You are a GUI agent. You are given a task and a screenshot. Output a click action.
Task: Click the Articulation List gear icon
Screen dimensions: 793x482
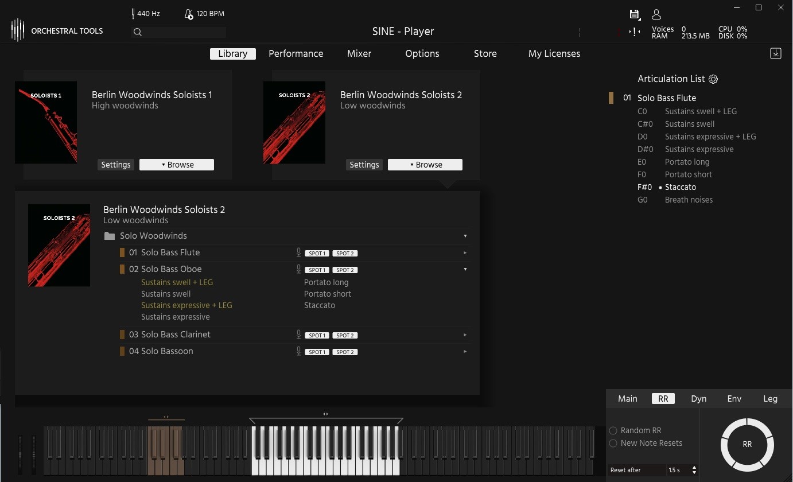(x=713, y=79)
